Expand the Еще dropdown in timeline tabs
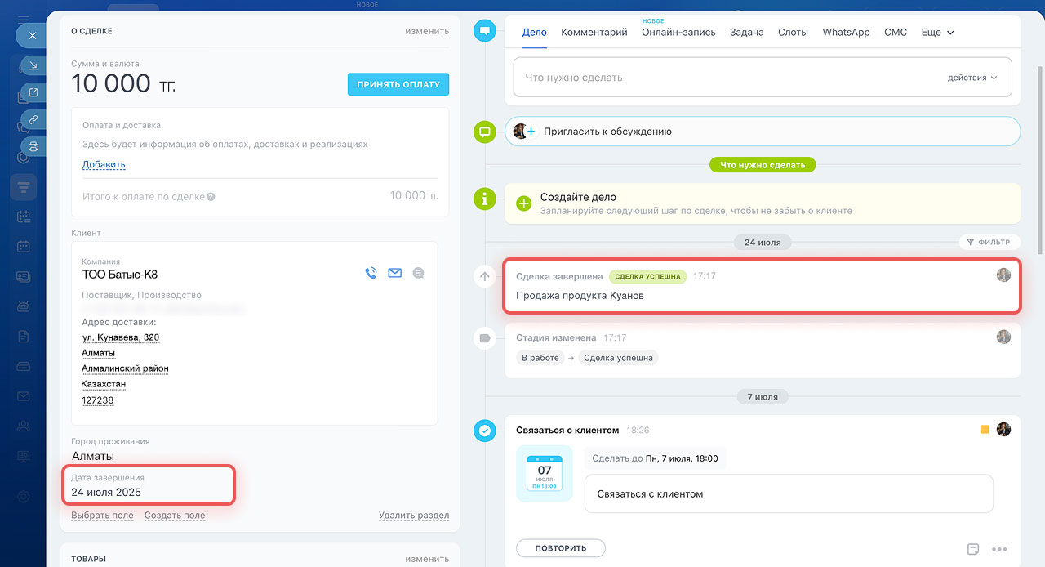Image resolution: width=1045 pixels, height=567 pixels. pyautogui.click(x=937, y=33)
